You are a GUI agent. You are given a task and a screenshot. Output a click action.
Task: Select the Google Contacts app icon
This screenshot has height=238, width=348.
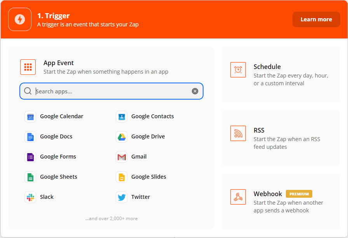click(x=122, y=116)
